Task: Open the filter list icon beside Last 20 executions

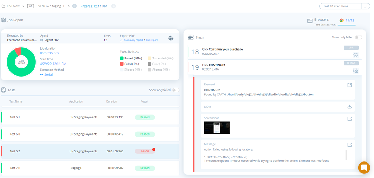Action: click(366, 6)
